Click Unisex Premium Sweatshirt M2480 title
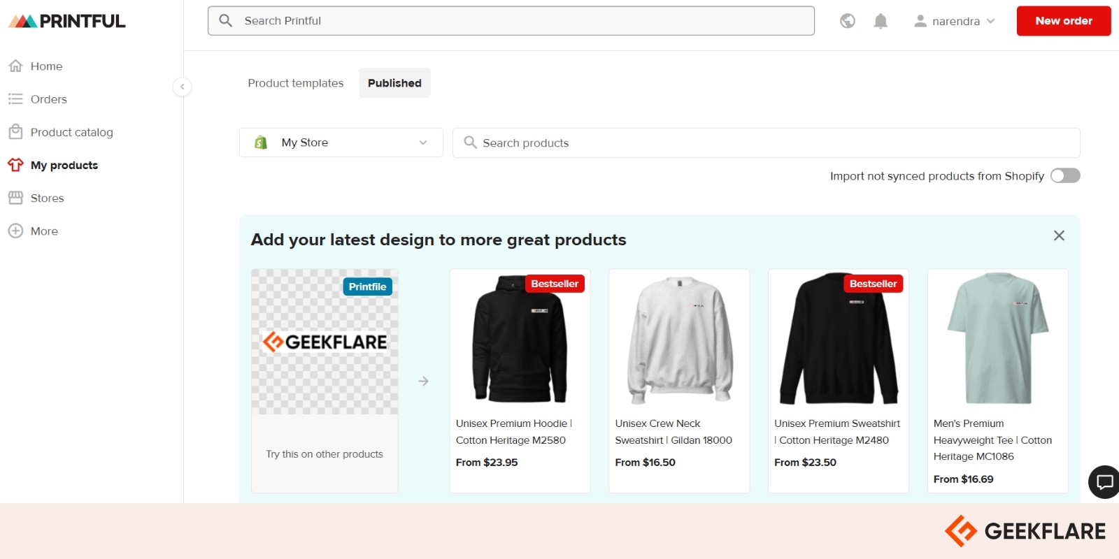1119x559 pixels. tap(837, 432)
